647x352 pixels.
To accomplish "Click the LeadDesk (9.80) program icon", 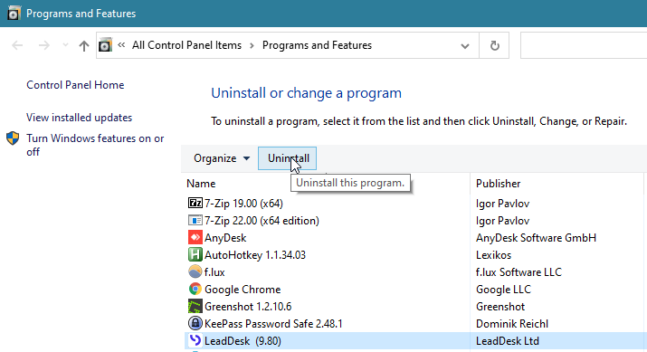I will click(x=195, y=340).
